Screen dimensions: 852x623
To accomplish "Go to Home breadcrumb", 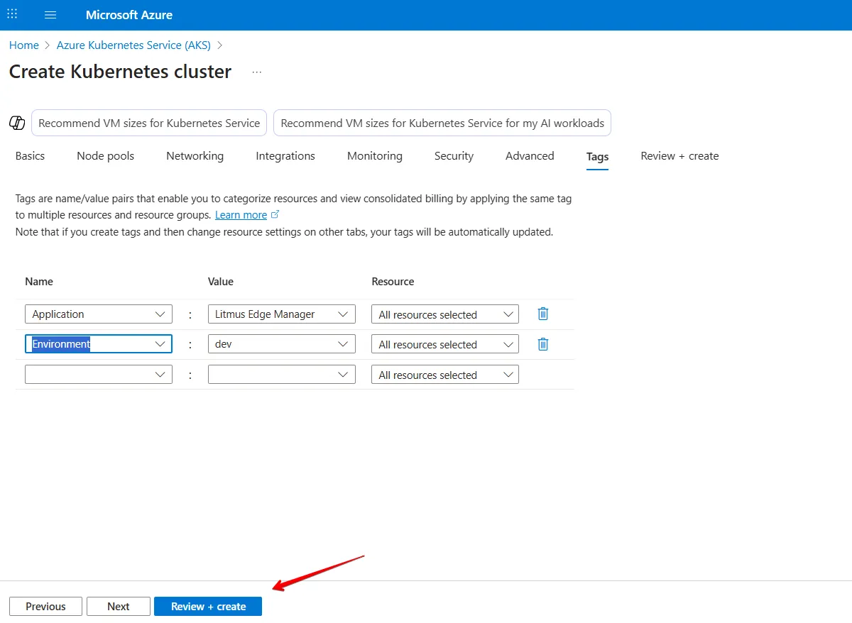I will click(24, 45).
